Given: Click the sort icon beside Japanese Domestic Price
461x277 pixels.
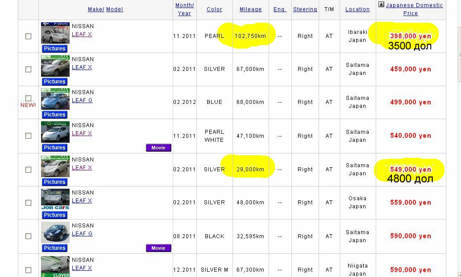Looking at the screenshot, I should click(381, 4).
